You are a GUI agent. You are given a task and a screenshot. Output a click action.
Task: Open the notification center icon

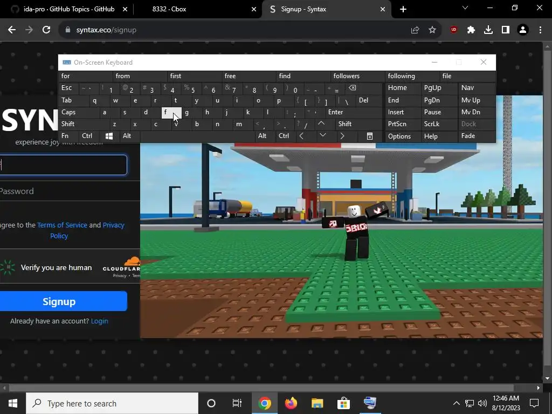tap(534, 403)
